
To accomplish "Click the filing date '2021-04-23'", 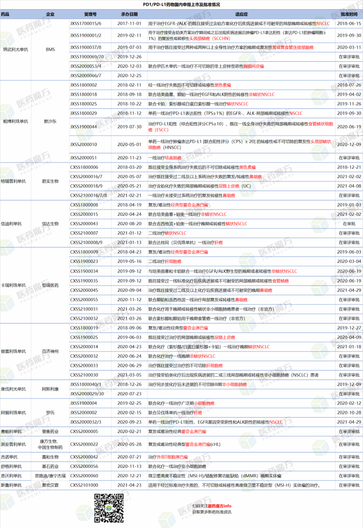I will pyautogui.click(x=129, y=485).
